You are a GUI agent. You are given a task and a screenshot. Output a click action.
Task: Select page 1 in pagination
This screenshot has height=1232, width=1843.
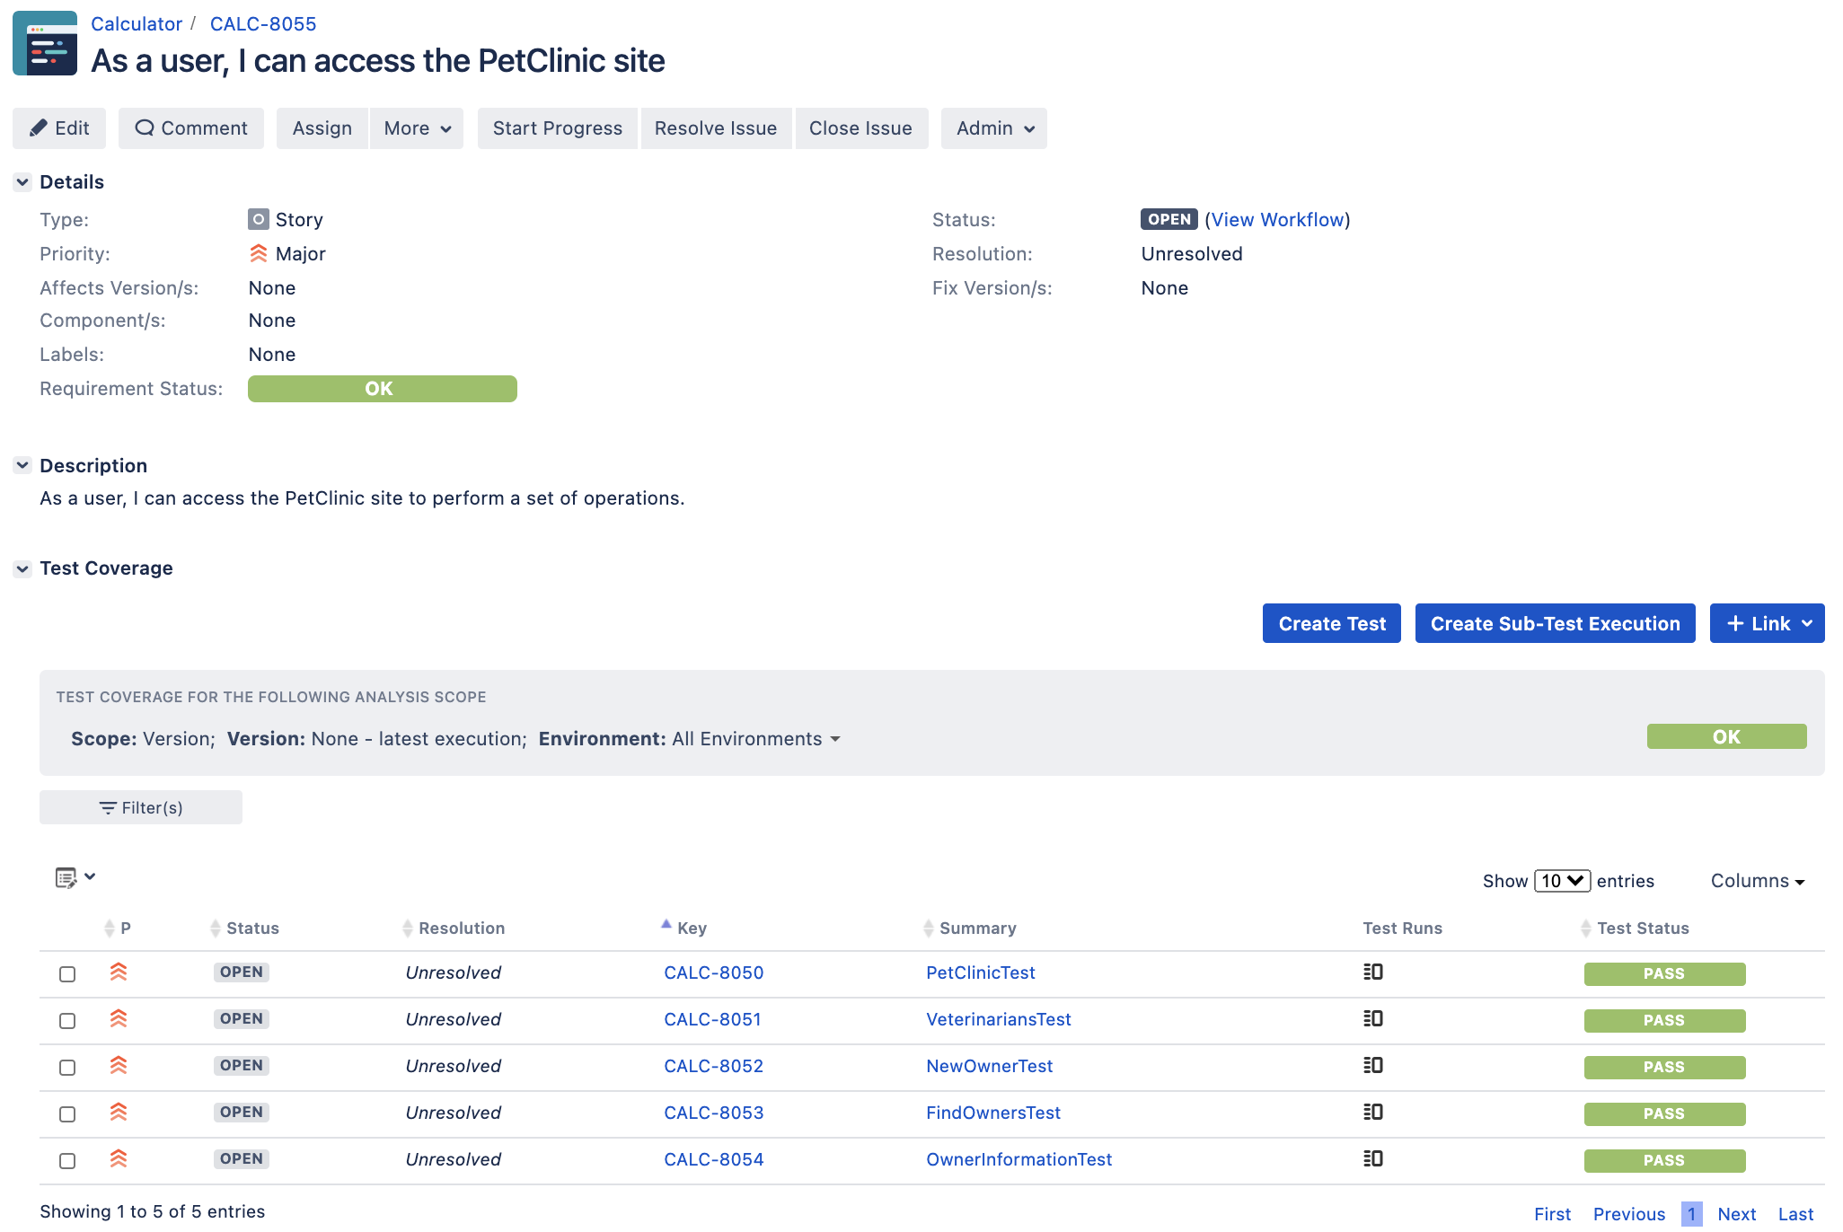coord(1691,1214)
